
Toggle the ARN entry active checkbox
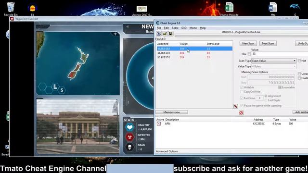point(159,124)
